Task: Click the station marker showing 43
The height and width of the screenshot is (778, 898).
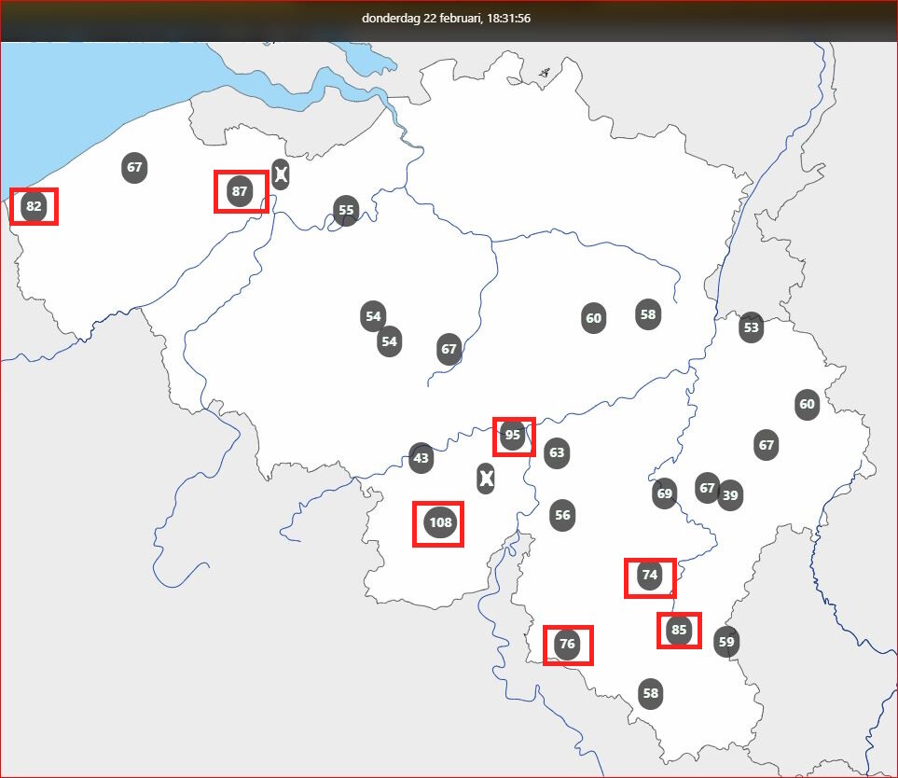Action: click(x=421, y=458)
